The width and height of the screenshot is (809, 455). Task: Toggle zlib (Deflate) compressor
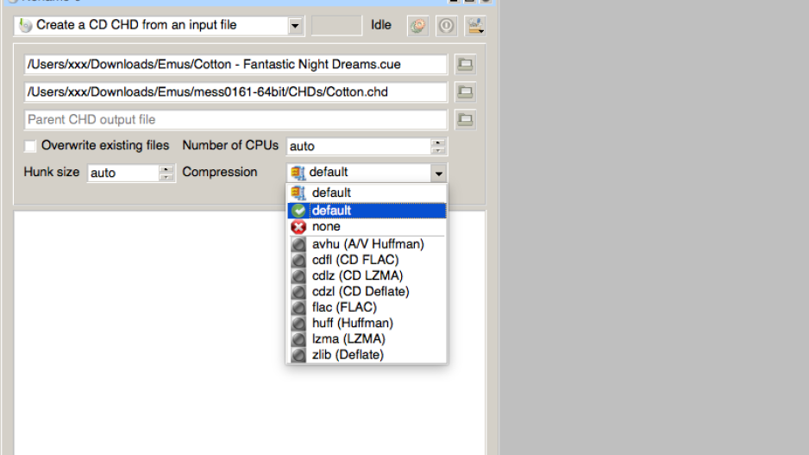click(x=367, y=355)
